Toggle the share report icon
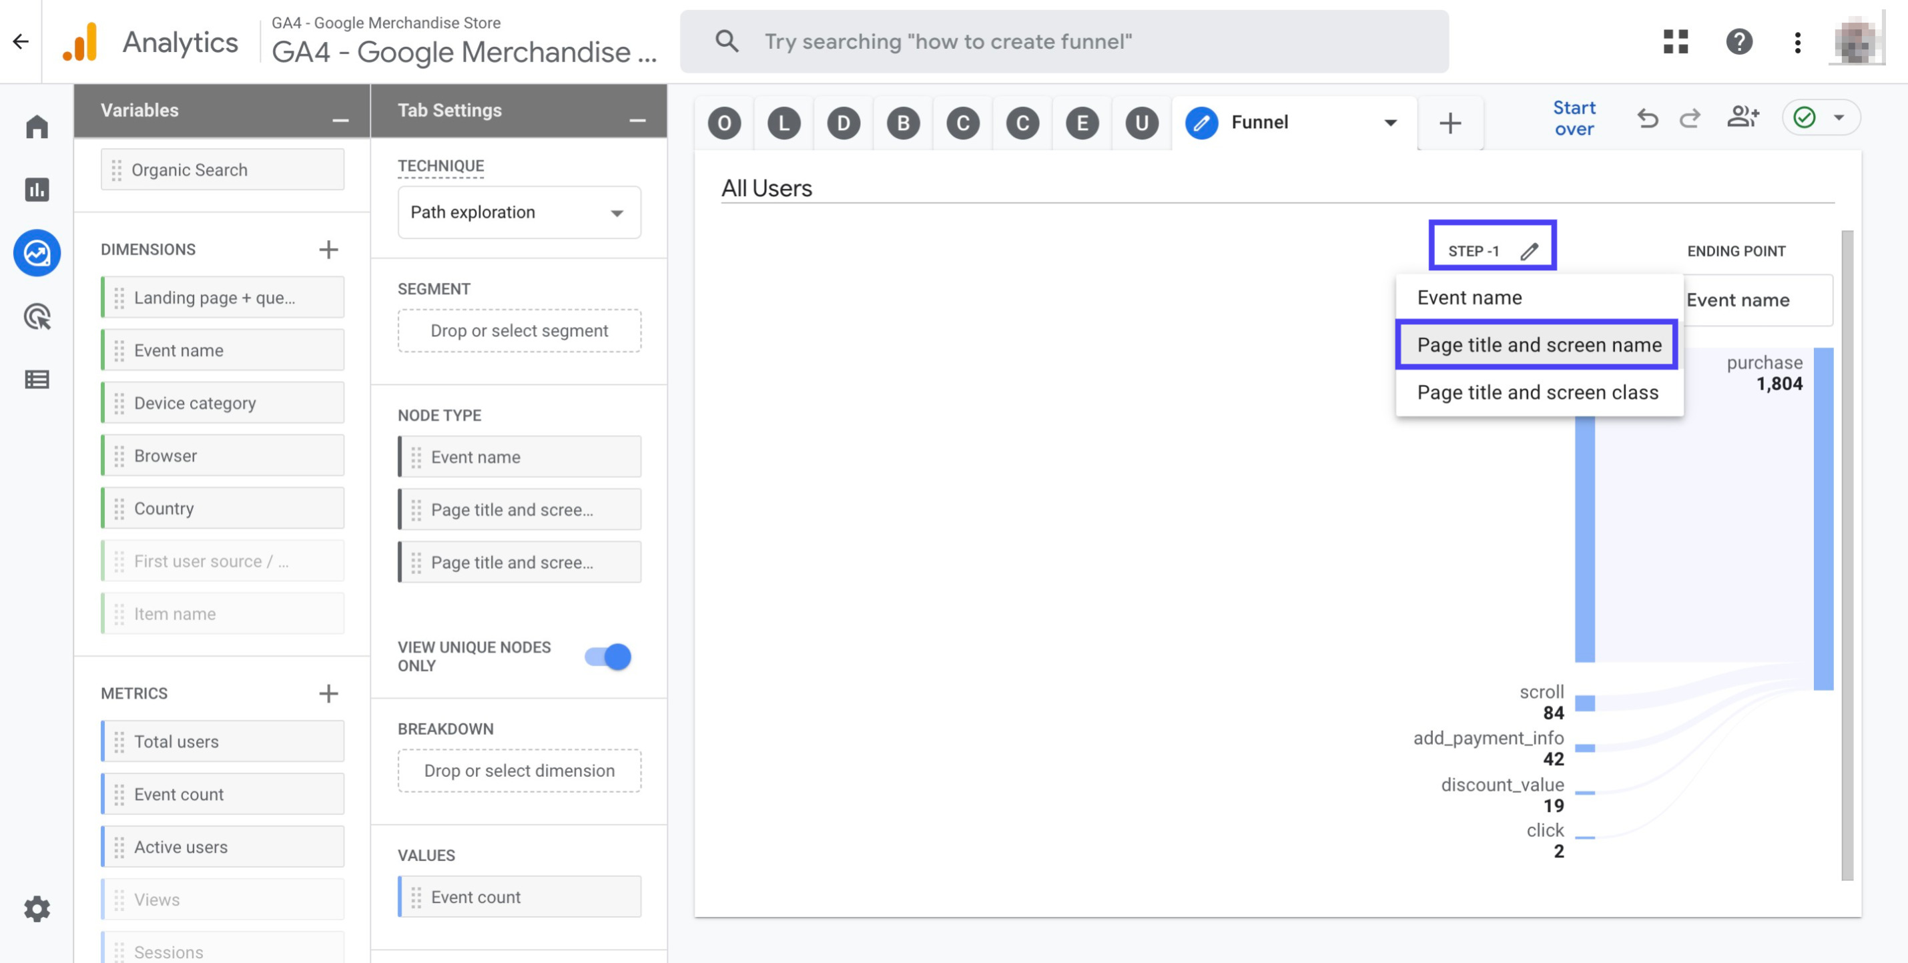Viewport: 1908px width, 963px height. (x=1742, y=117)
